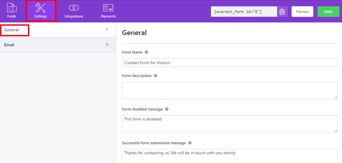Expand the Email section chevron
This screenshot has width=342, height=163.
[107, 44]
